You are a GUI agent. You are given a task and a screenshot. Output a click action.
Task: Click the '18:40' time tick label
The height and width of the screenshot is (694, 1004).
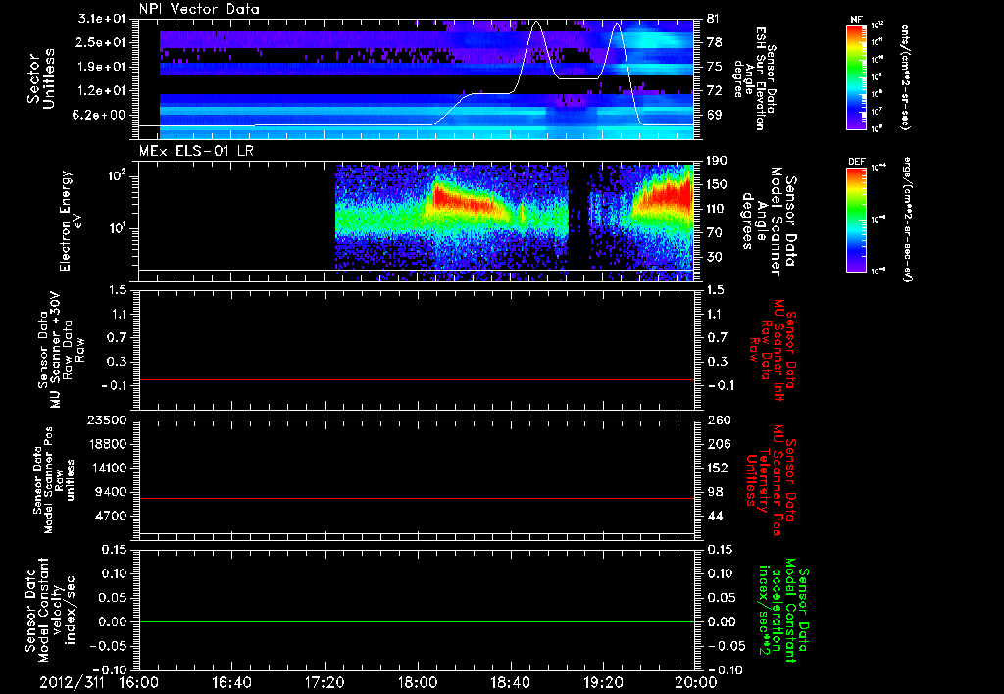pyautogui.click(x=510, y=682)
